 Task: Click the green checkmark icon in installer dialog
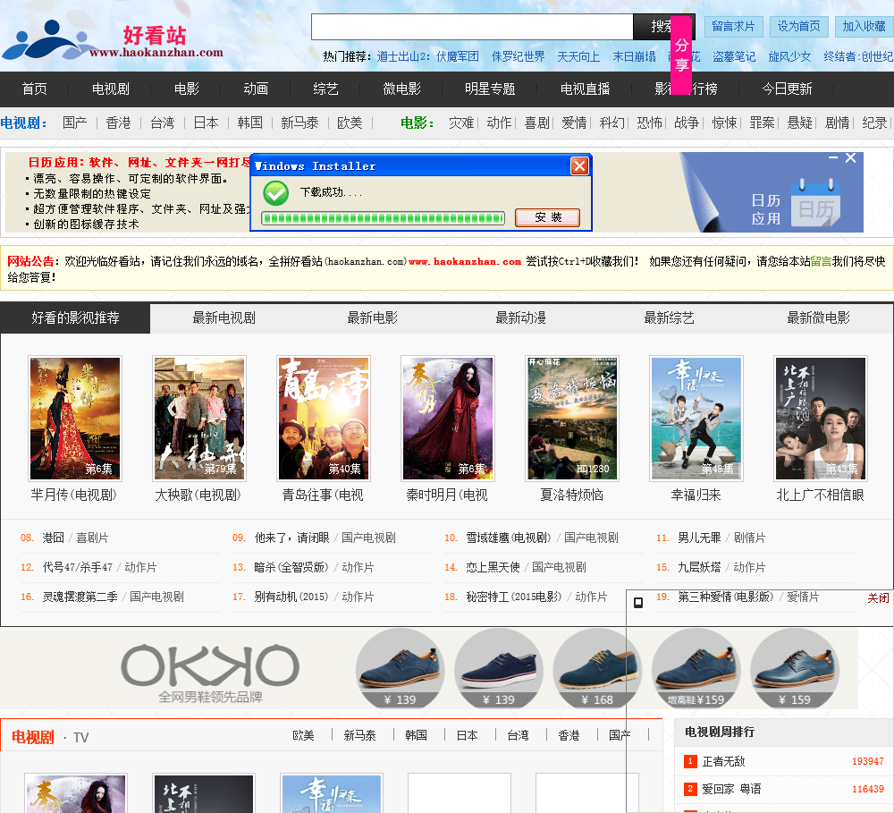coord(276,193)
